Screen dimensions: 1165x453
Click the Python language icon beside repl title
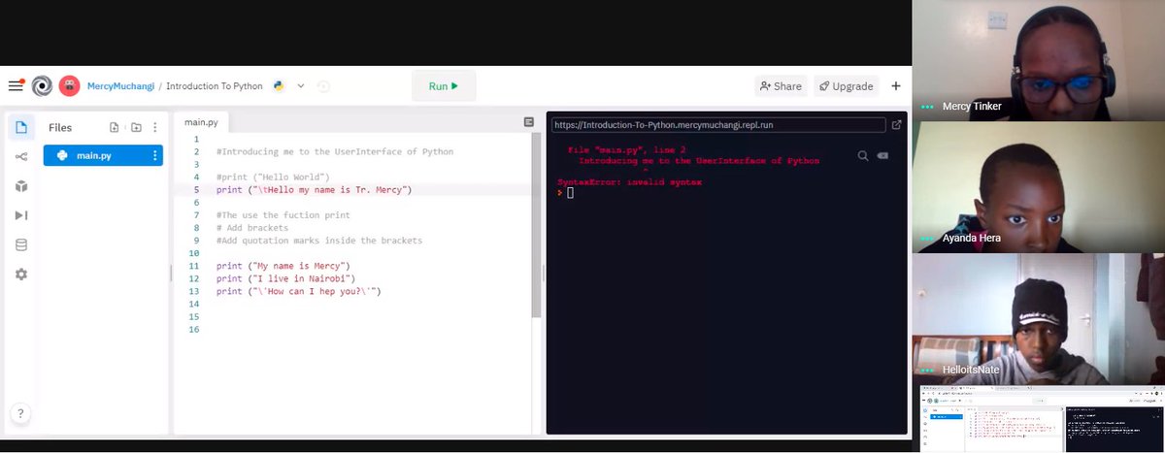[279, 86]
